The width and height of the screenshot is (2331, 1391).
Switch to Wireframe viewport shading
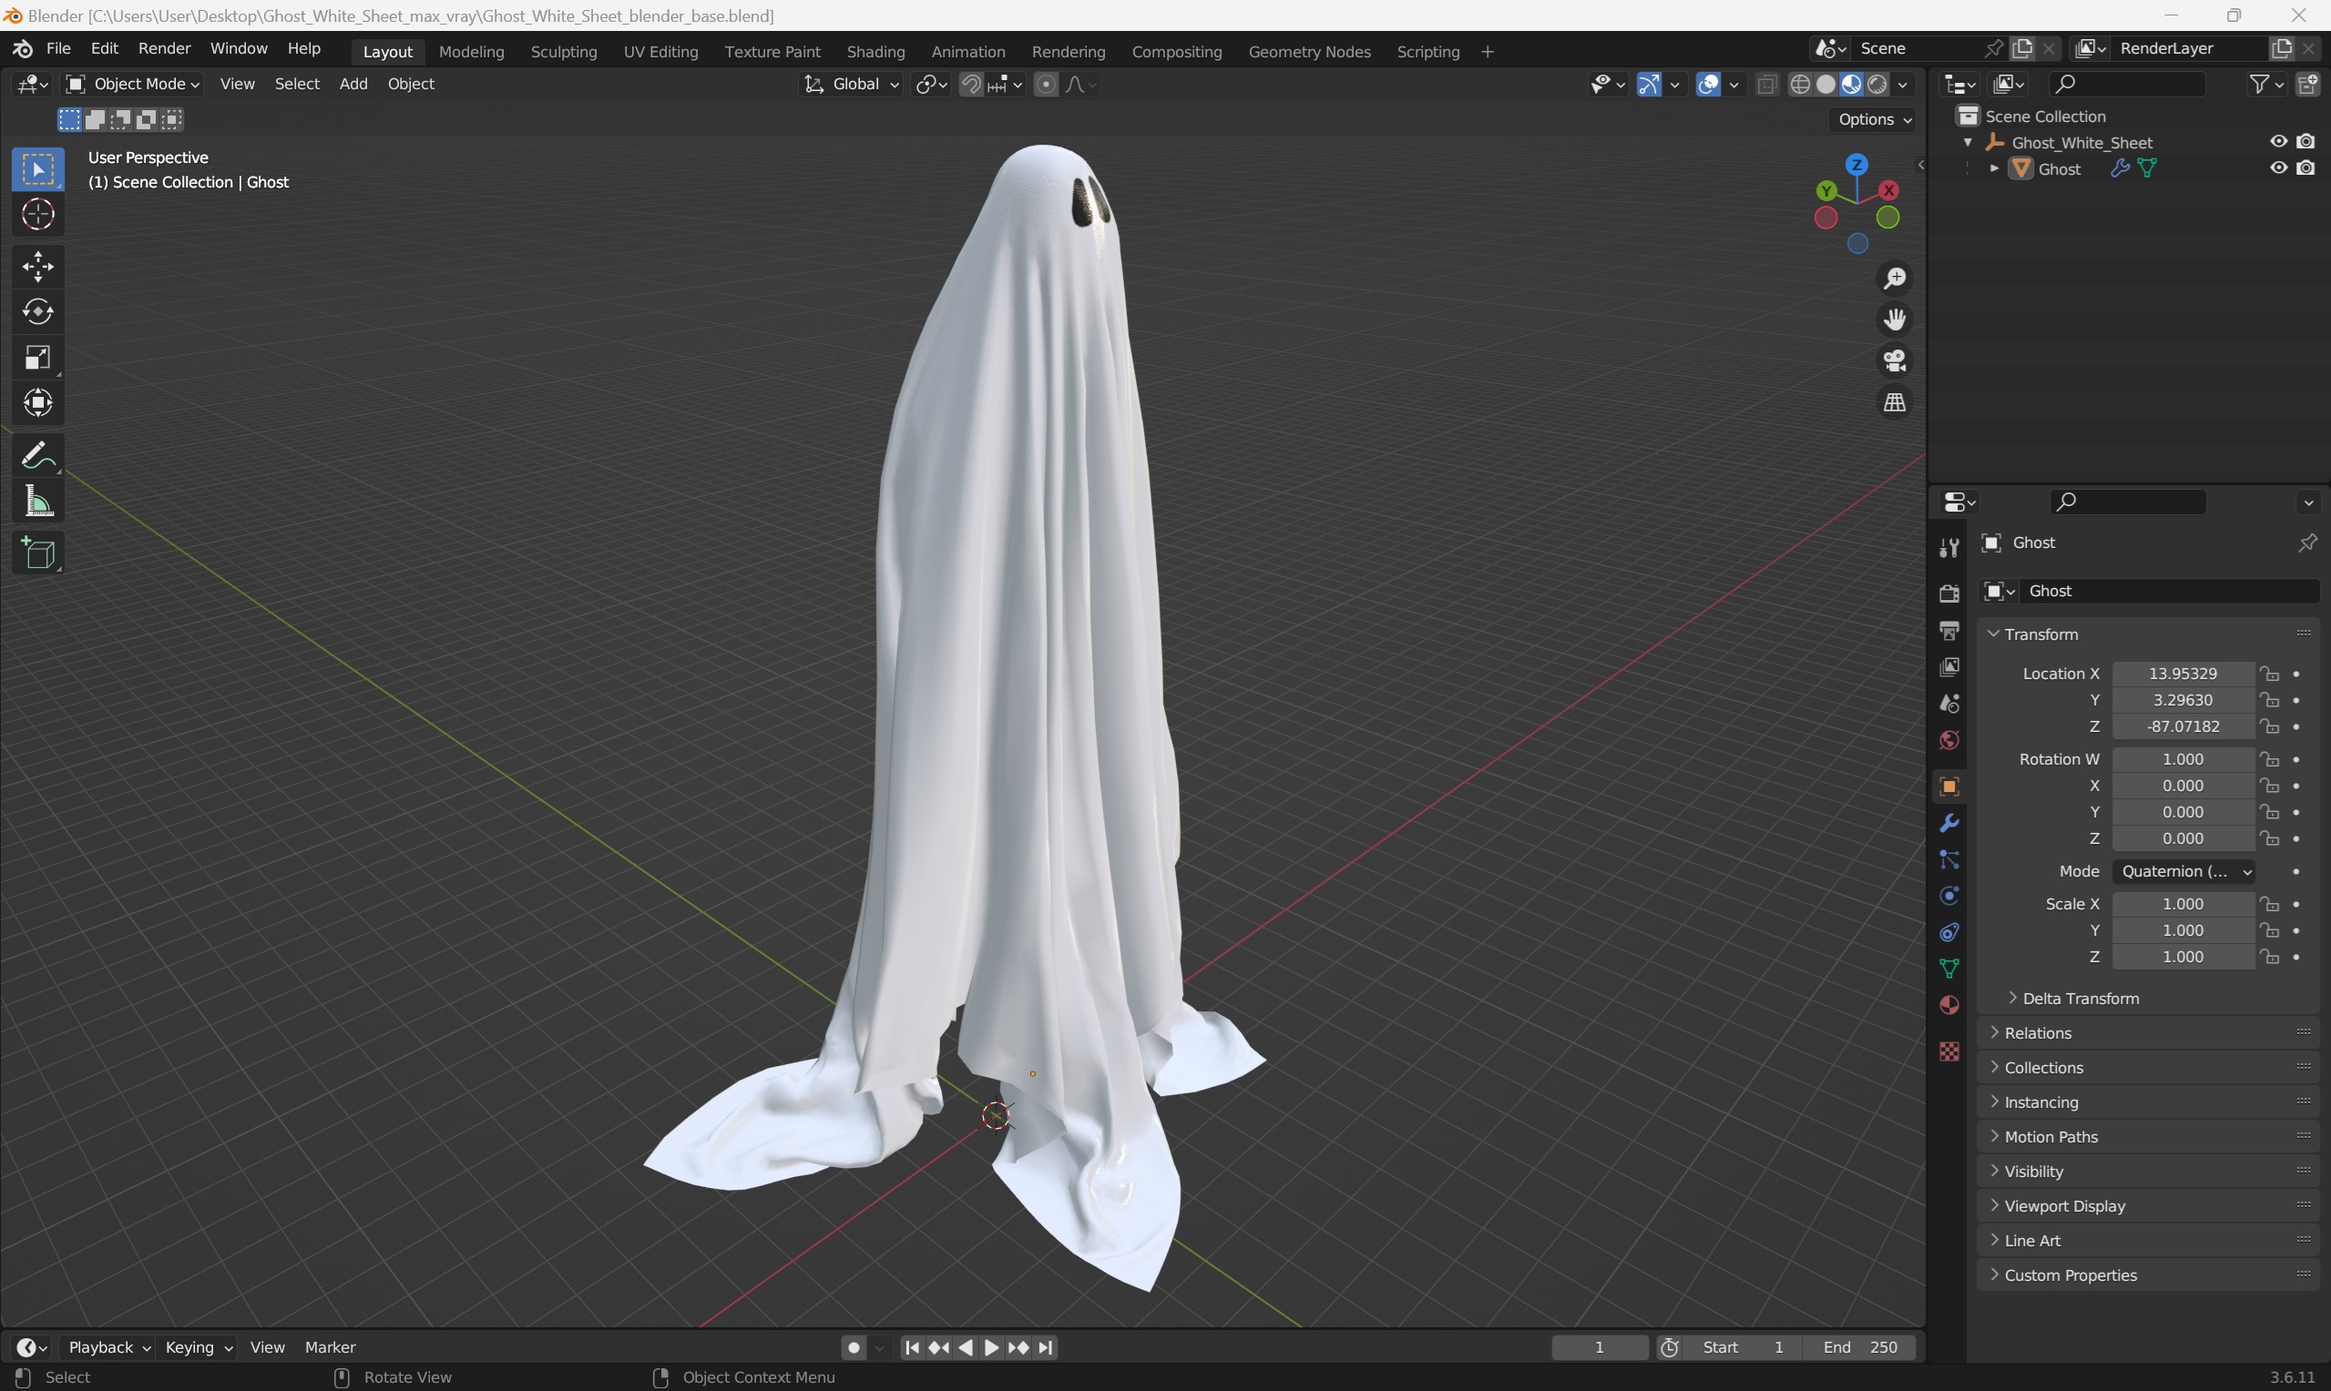coord(1799,85)
